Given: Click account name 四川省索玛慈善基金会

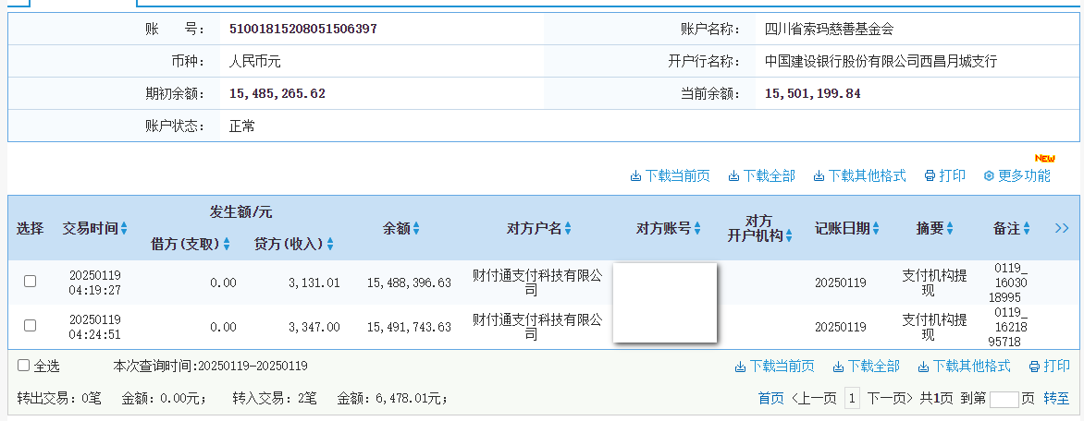Looking at the screenshot, I should click(829, 29).
